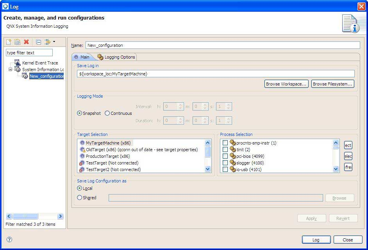The image size is (368, 250).
Task: Click the Help question mark icon
Action: [x=9, y=239]
